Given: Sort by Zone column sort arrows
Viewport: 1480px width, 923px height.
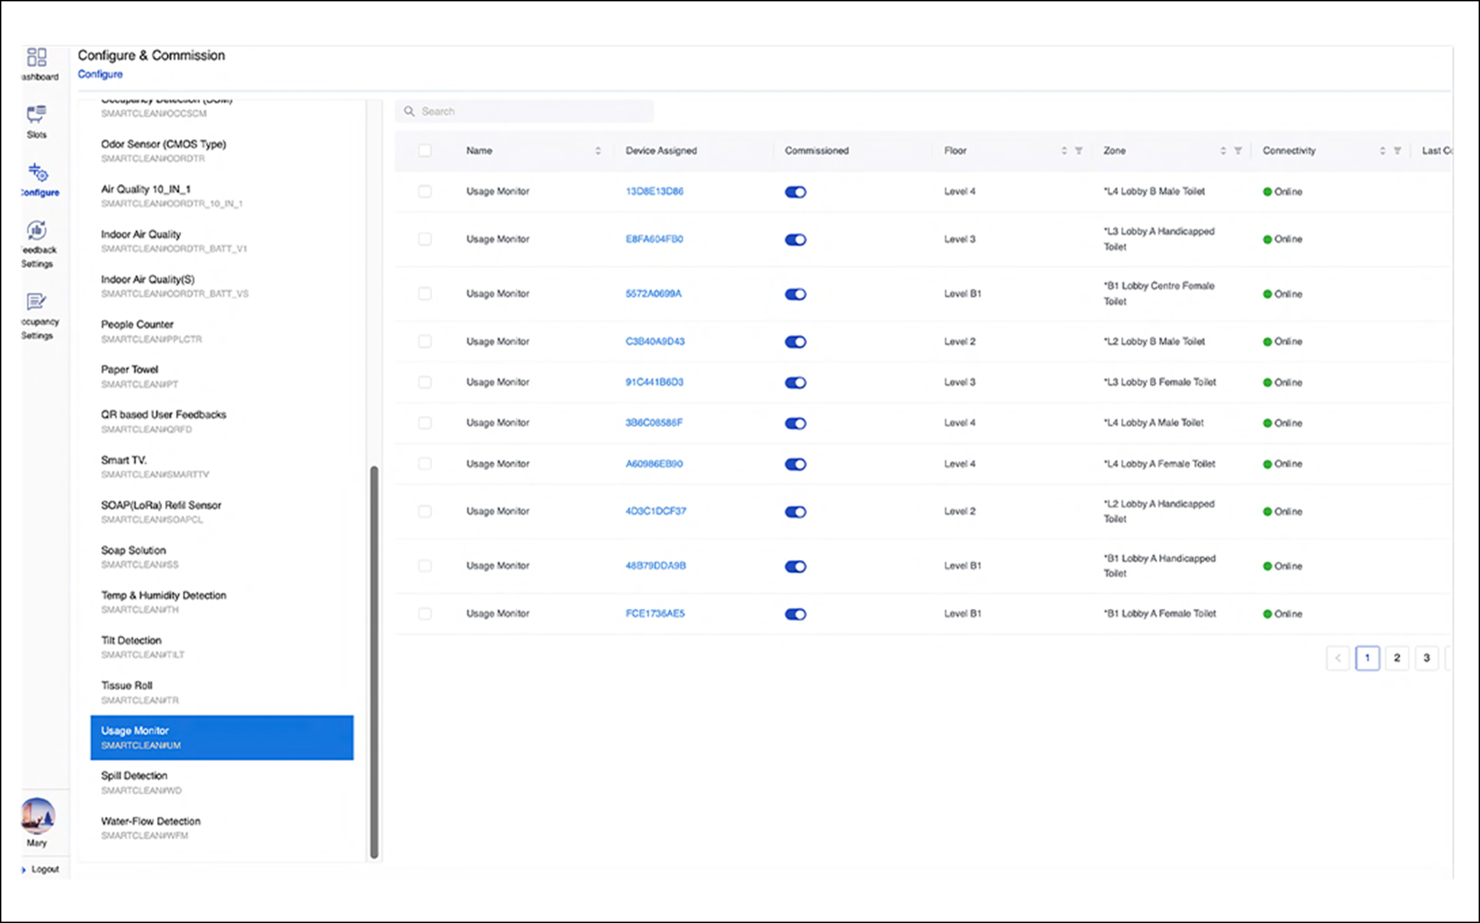Looking at the screenshot, I should 1223,151.
